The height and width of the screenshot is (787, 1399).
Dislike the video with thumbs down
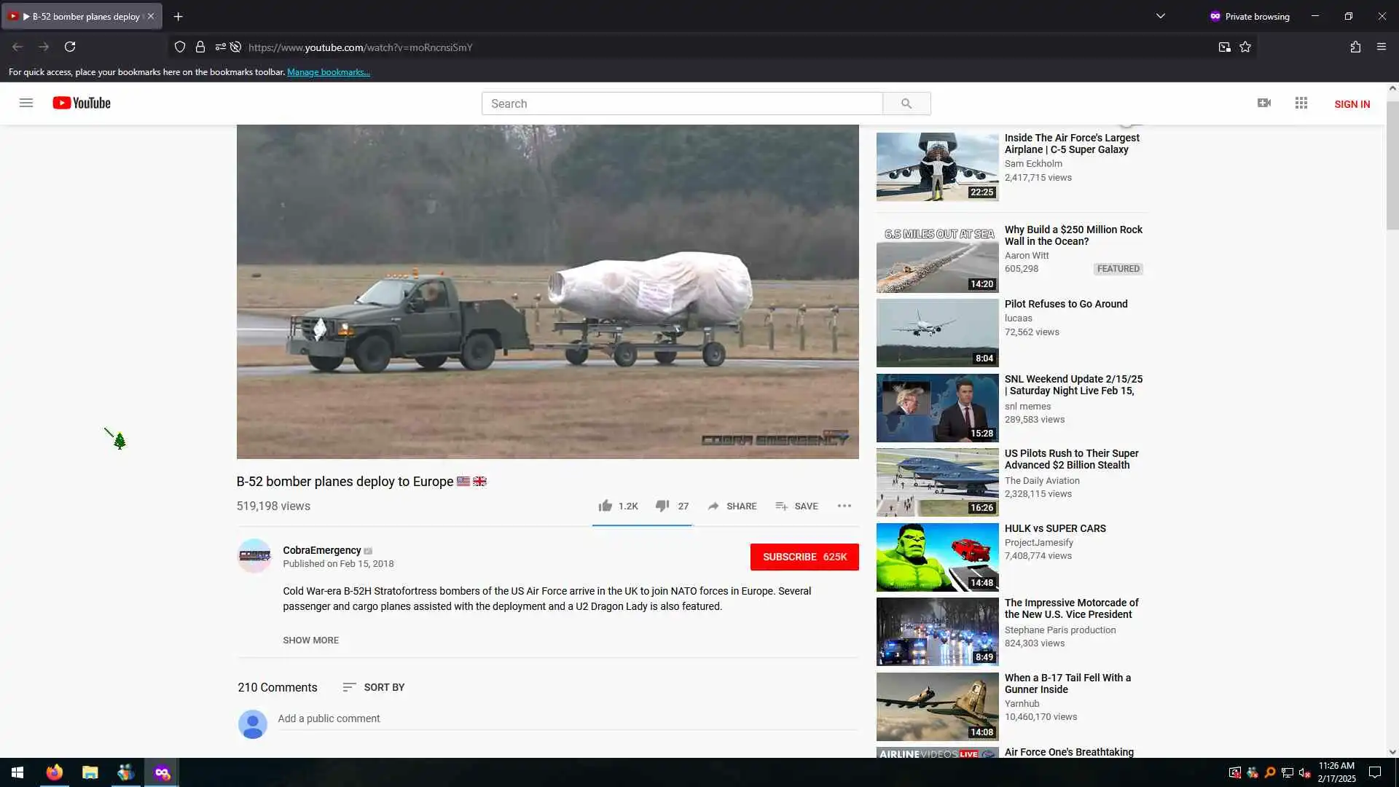[662, 506]
